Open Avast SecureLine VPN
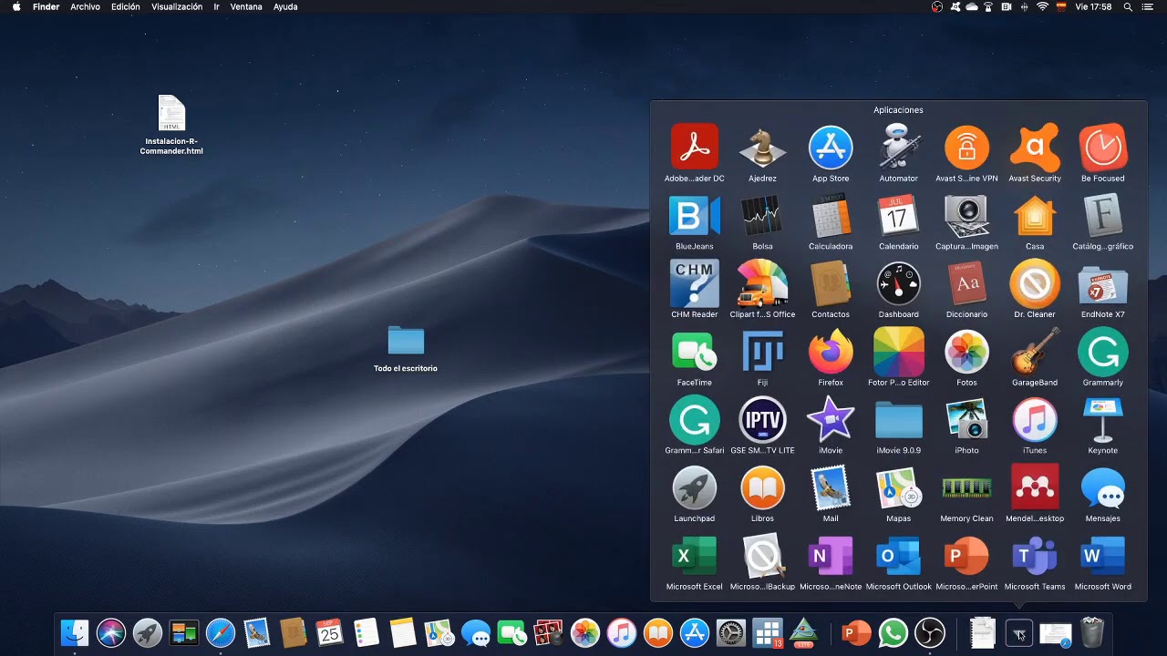This screenshot has width=1167, height=656. coord(966,147)
